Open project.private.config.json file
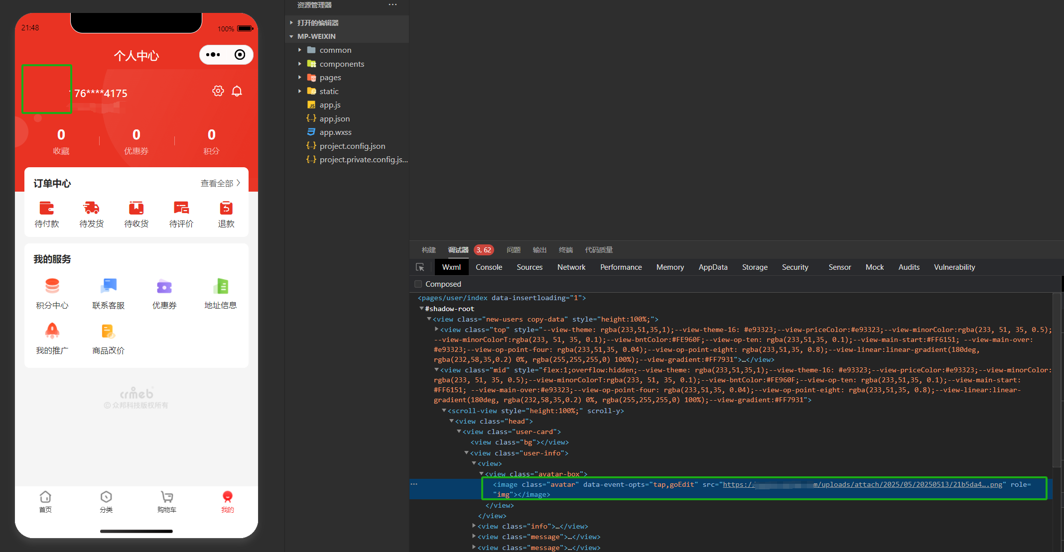 (x=363, y=160)
